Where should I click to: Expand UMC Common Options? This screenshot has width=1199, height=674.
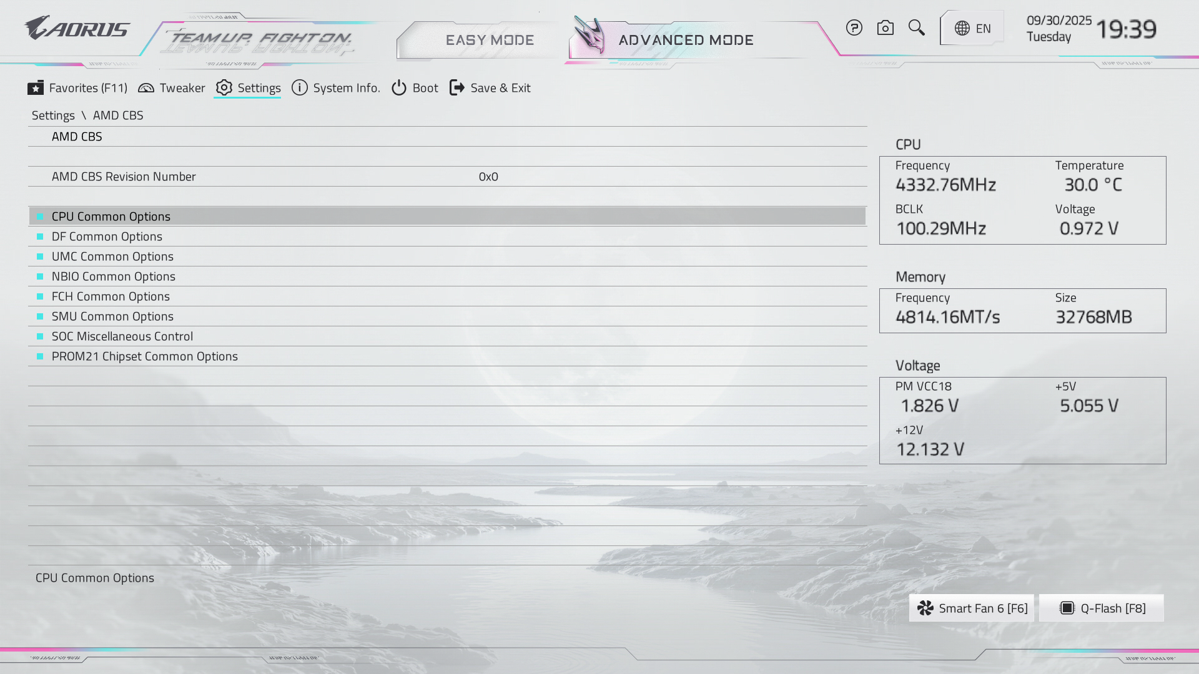pos(112,256)
